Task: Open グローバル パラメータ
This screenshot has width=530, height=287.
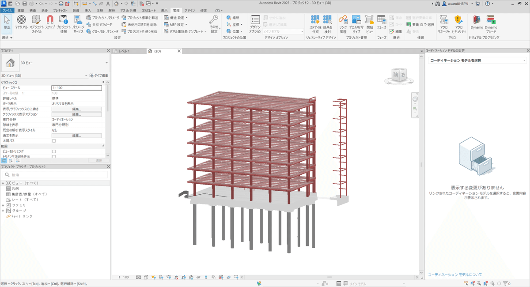Action: (102, 31)
